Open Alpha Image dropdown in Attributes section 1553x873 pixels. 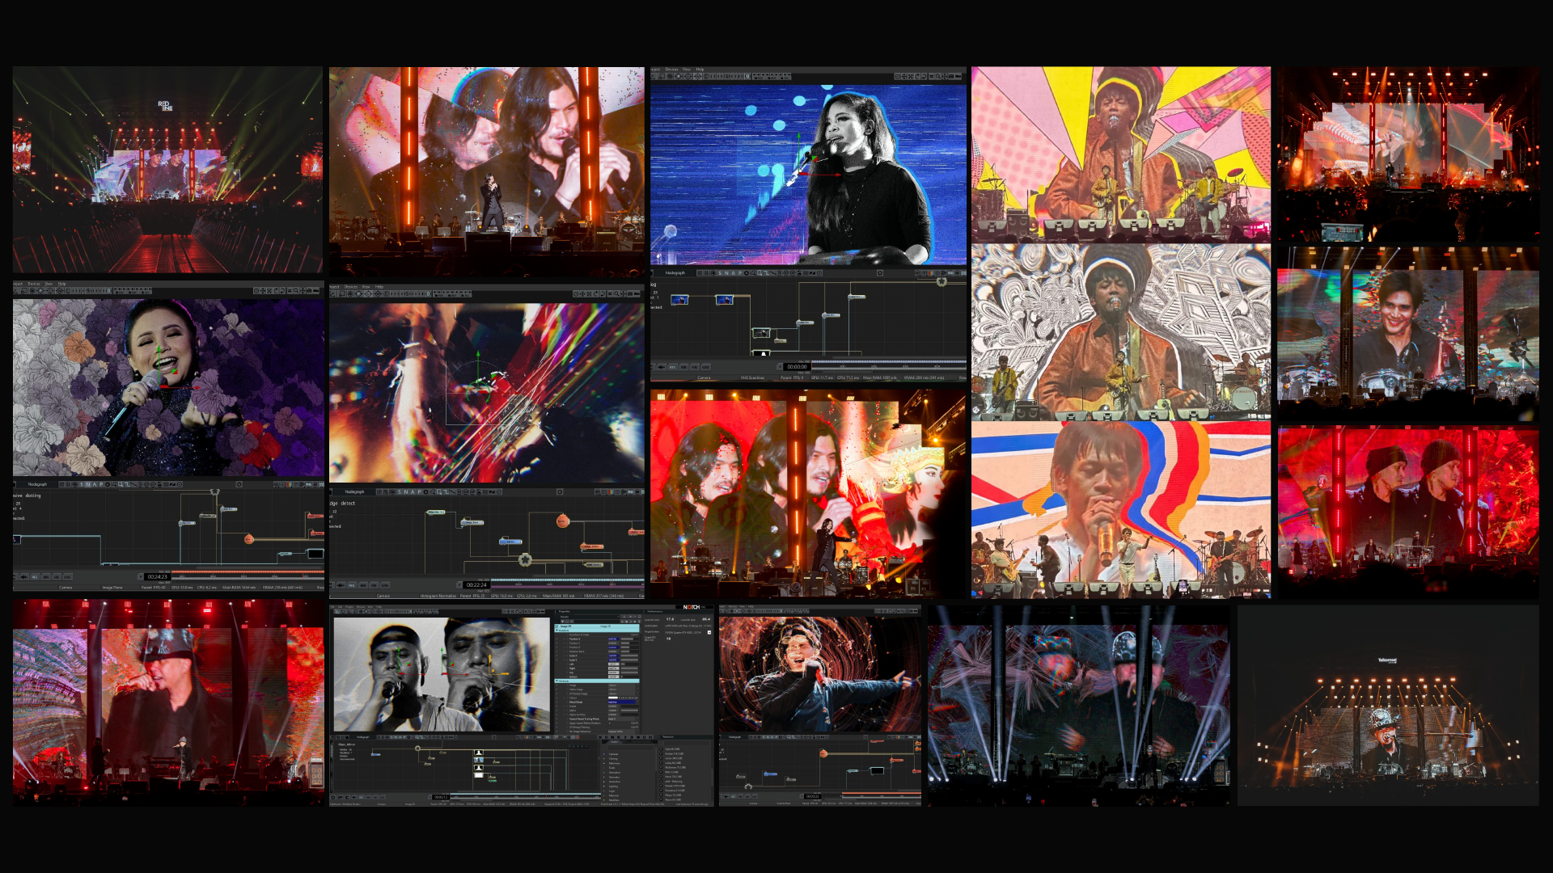(x=624, y=690)
